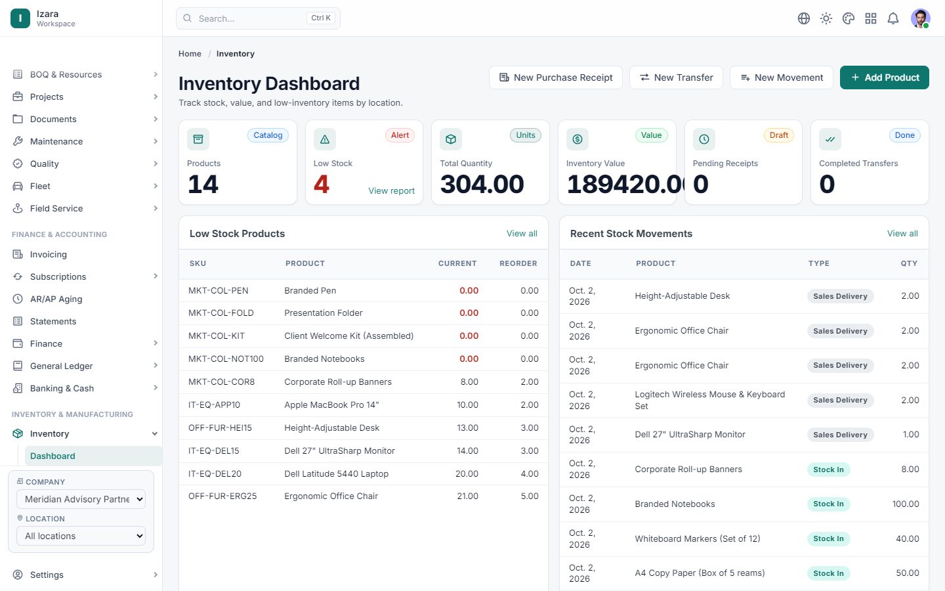This screenshot has height=591, width=945.
Task: Click the Banking & Cash sidebar icon
Action: 18,388
